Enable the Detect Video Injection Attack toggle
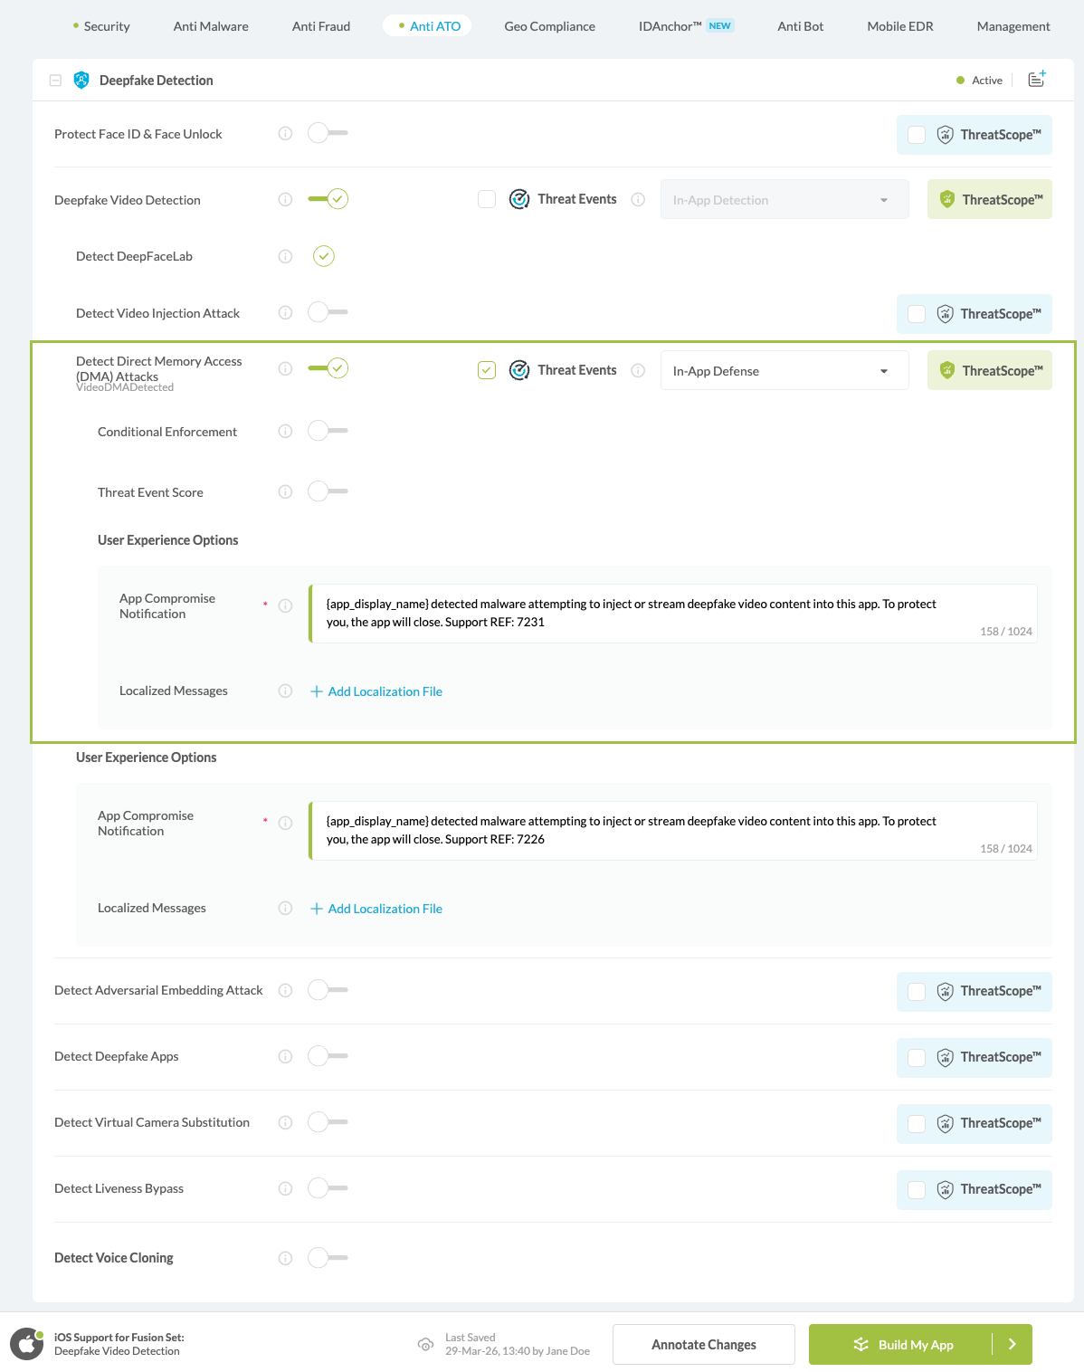The image size is (1084, 1372). pos(327,312)
